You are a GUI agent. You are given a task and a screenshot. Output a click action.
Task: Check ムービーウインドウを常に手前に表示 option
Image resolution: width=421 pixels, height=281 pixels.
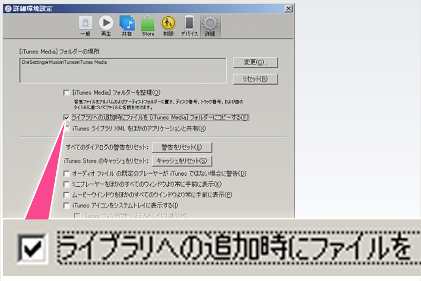coord(66,195)
